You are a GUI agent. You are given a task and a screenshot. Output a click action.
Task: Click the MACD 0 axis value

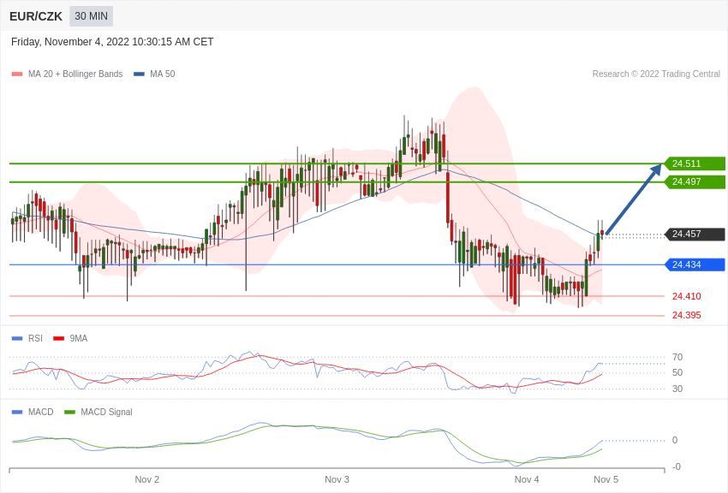click(675, 440)
